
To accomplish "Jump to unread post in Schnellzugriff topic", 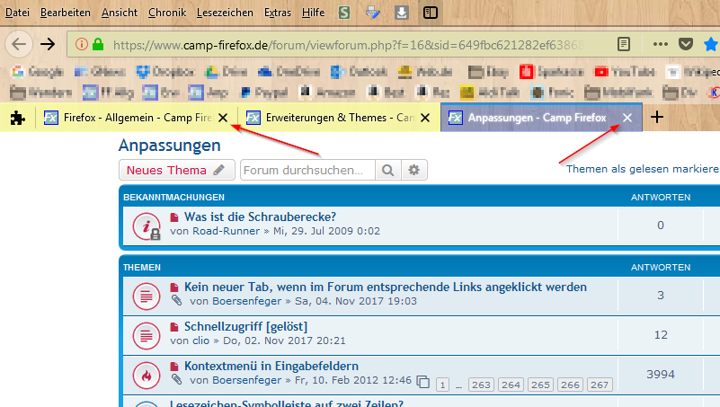I will coord(174,327).
